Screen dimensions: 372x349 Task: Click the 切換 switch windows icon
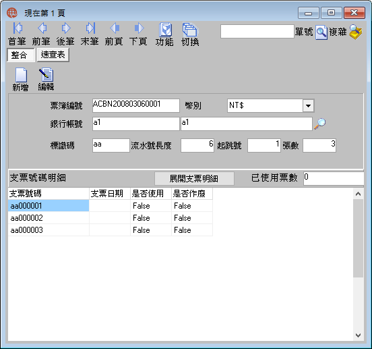[x=190, y=29]
